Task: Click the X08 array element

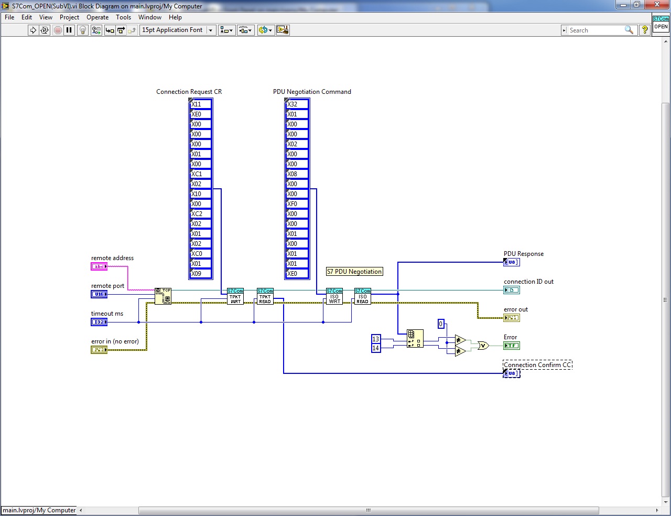Action: pyautogui.click(x=297, y=174)
